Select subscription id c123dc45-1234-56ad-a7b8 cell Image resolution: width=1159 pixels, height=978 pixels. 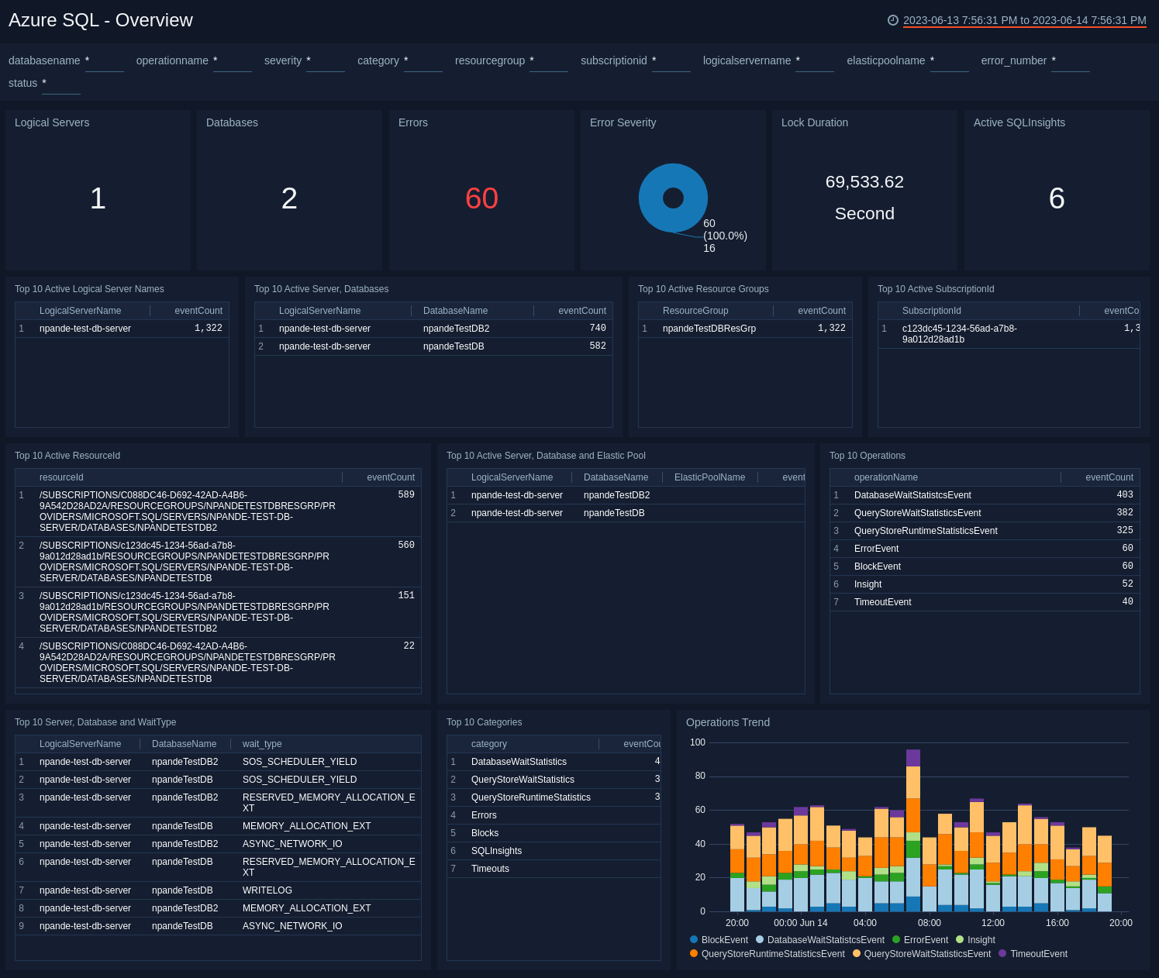point(960,334)
